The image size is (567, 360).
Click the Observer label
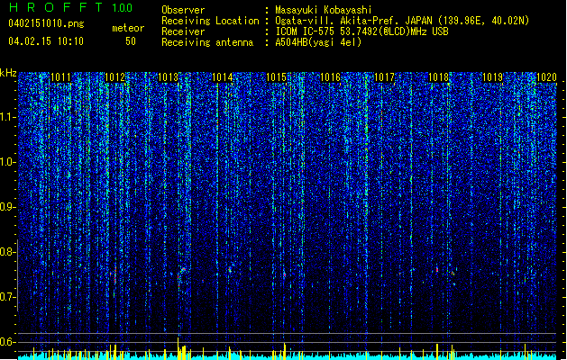click(183, 10)
